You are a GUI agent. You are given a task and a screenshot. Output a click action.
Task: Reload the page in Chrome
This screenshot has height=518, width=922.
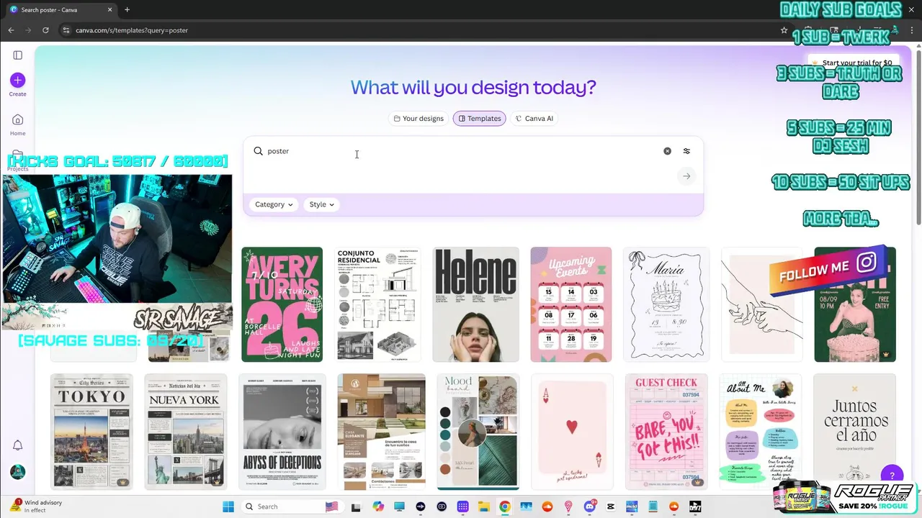(45, 30)
